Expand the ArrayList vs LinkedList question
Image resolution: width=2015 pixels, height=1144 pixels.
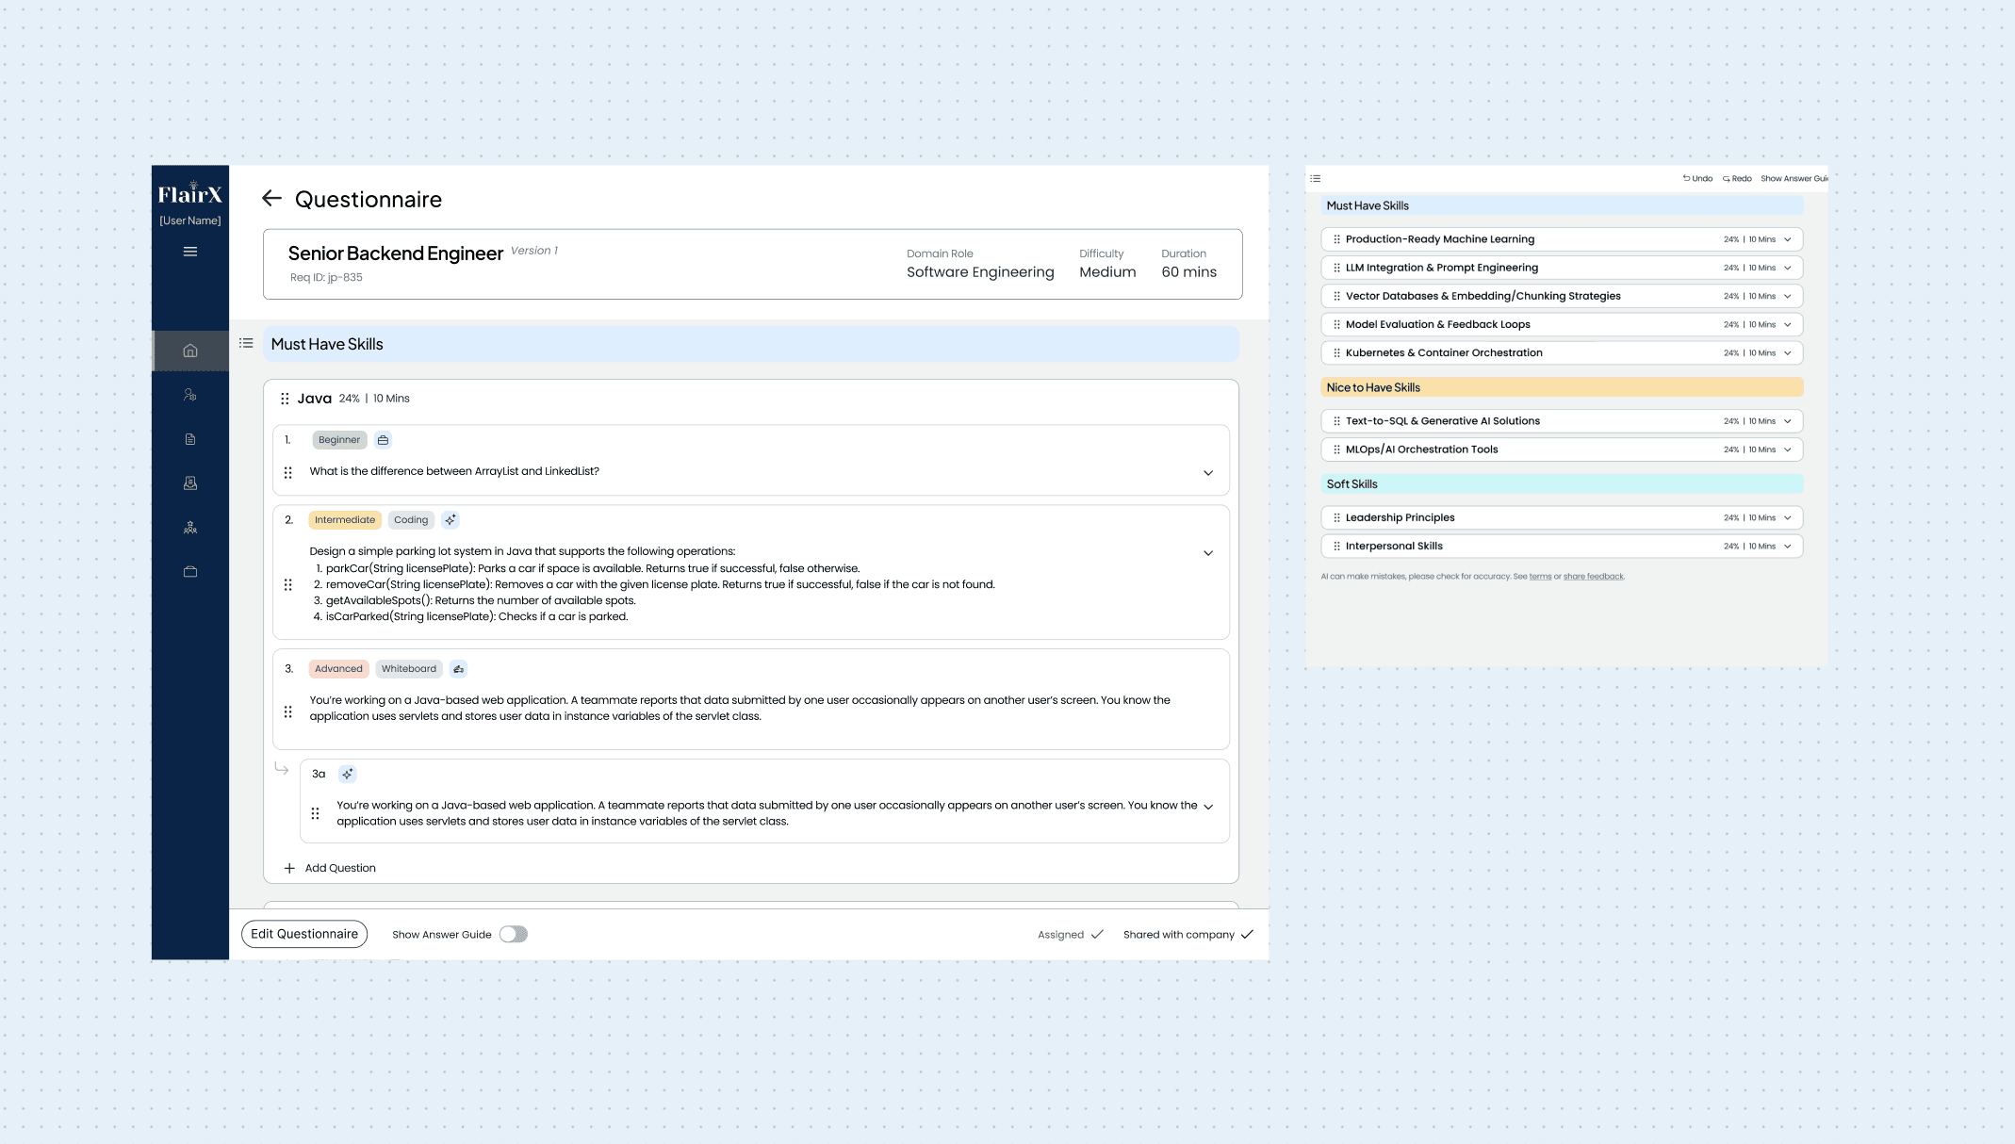click(x=1208, y=472)
